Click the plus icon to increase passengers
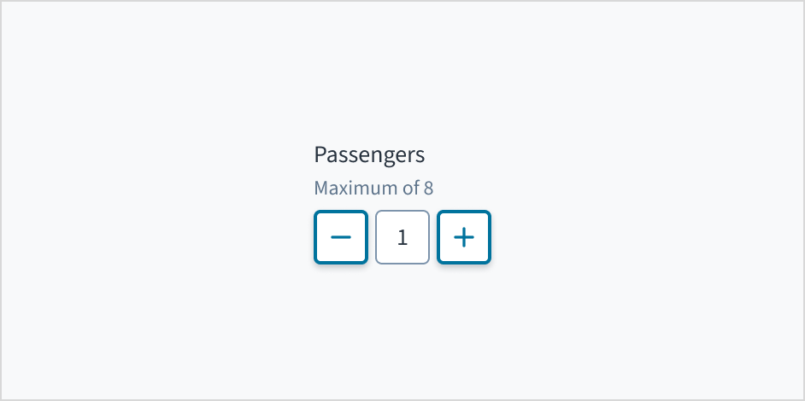805x401 pixels. [464, 237]
